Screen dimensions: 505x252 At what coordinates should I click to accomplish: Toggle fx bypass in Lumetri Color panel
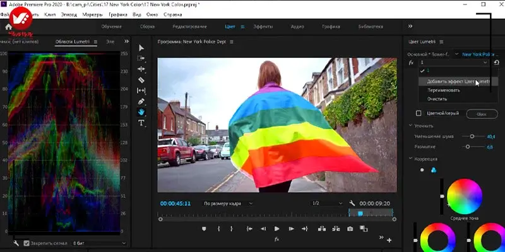click(x=412, y=62)
